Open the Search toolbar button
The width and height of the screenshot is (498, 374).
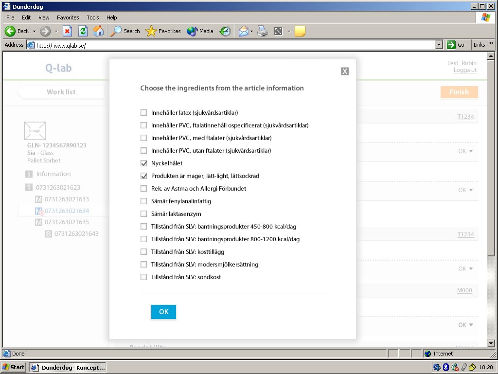tap(125, 31)
